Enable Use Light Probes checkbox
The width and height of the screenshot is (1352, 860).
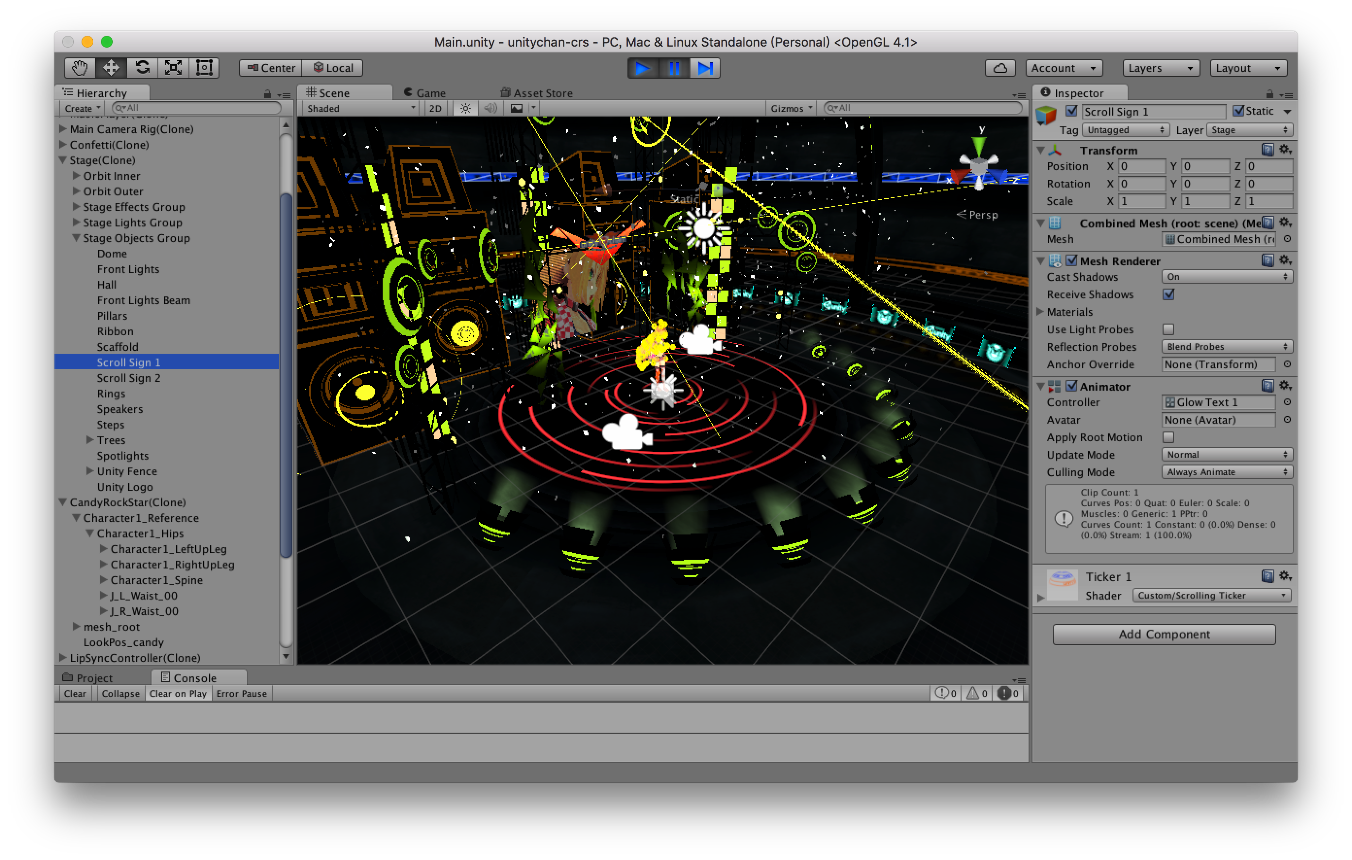pyautogui.click(x=1168, y=329)
